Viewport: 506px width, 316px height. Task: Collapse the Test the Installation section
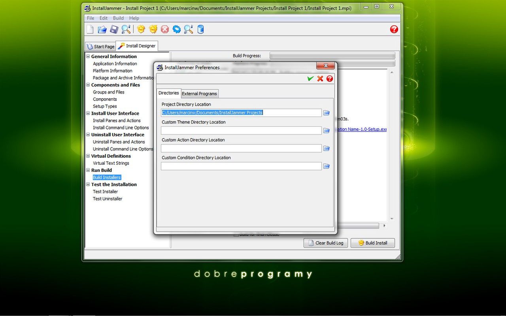(88, 184)
